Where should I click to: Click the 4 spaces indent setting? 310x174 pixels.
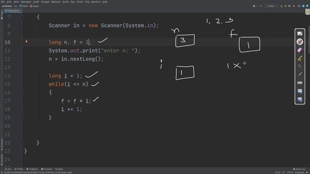pos(299,173)
